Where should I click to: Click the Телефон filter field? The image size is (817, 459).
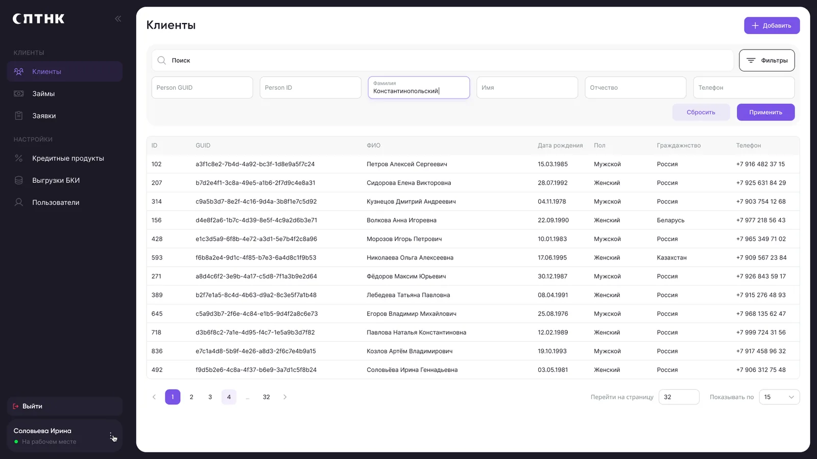click(743, 88)
